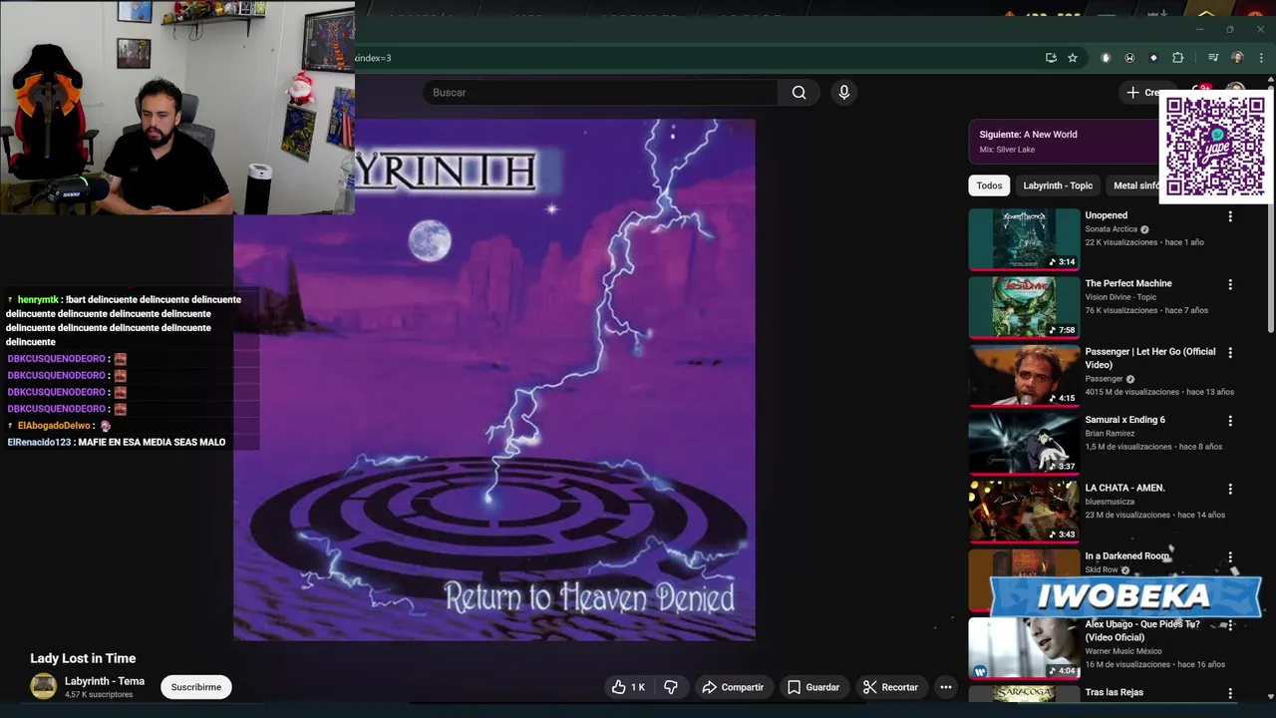The height and width of the screenshot is (718, 1276).
Task: Open the diamond-shaped browser extension
Action: pyautogui.click(x=1153, y=58)
